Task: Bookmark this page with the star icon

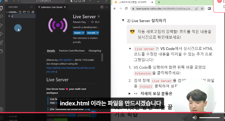Action: (202, 9)
